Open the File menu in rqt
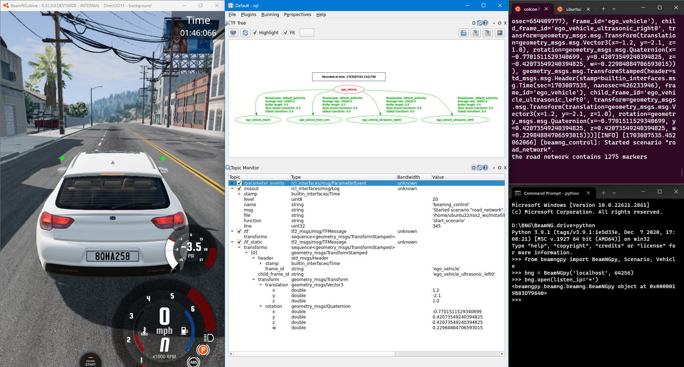Screen dimensions: 684x367 [232, 15]
